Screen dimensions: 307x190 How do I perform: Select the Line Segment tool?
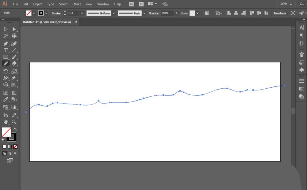pyautogui.click(x=14, y=50)
